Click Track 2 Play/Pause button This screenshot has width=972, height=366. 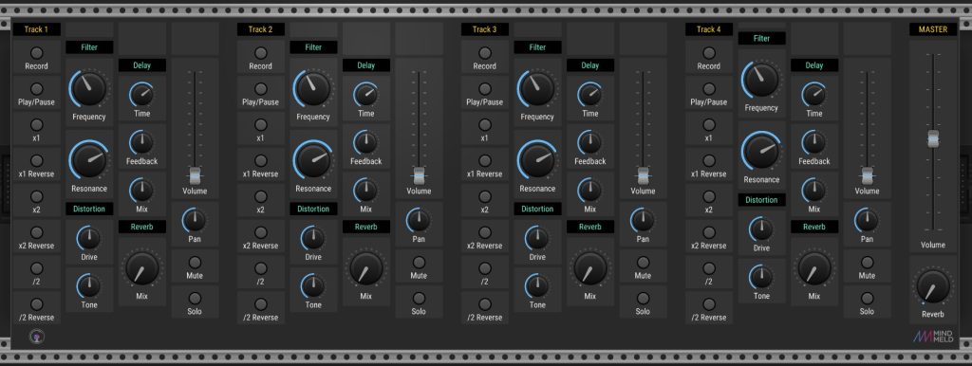[x=261, y=89]
